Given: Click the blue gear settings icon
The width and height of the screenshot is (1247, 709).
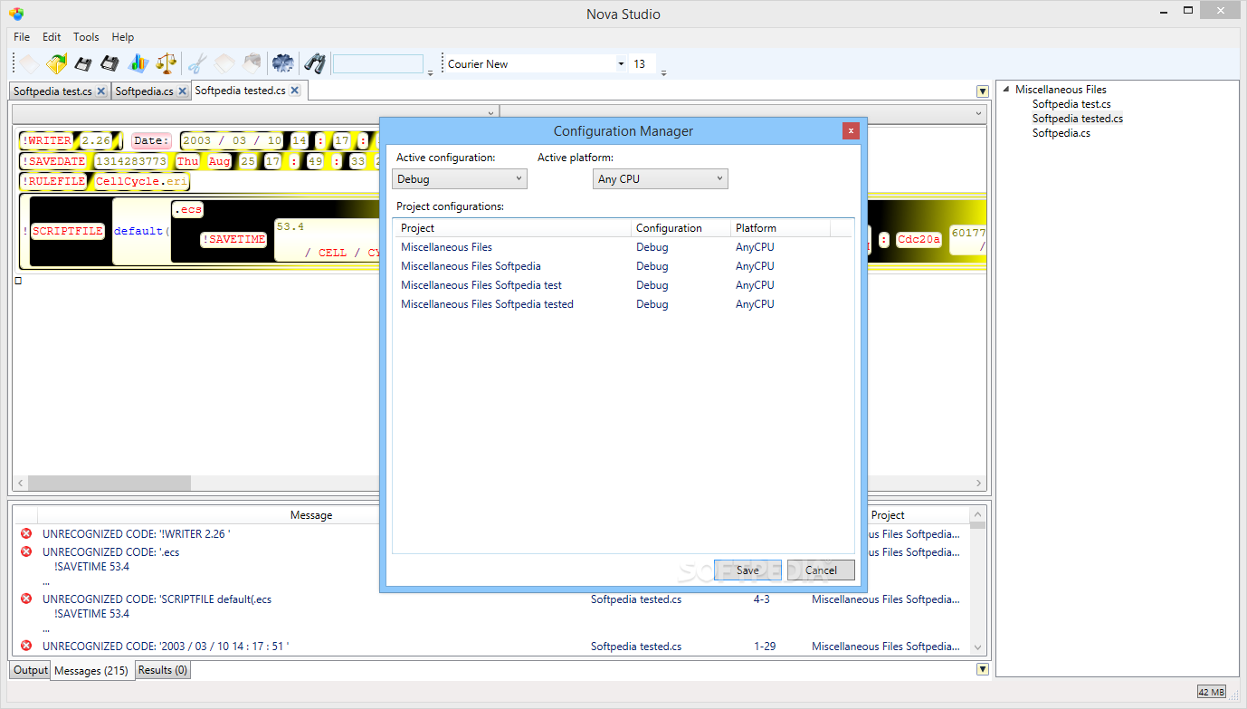Looking at the screenshot, I should pos(283,63).
